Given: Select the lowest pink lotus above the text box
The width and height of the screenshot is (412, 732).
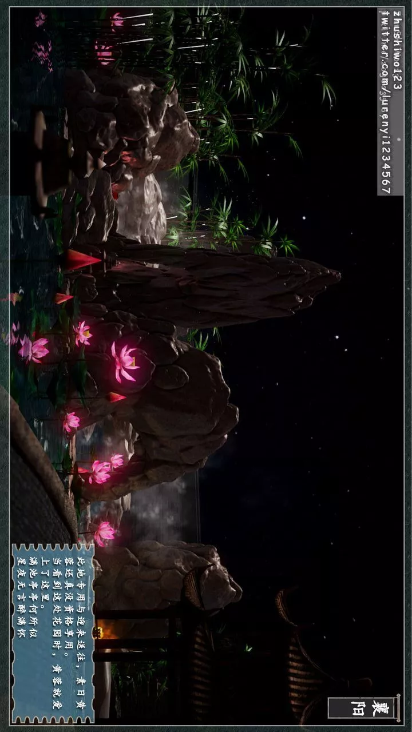Looking at the screenshot, I should tap(104, 534).
